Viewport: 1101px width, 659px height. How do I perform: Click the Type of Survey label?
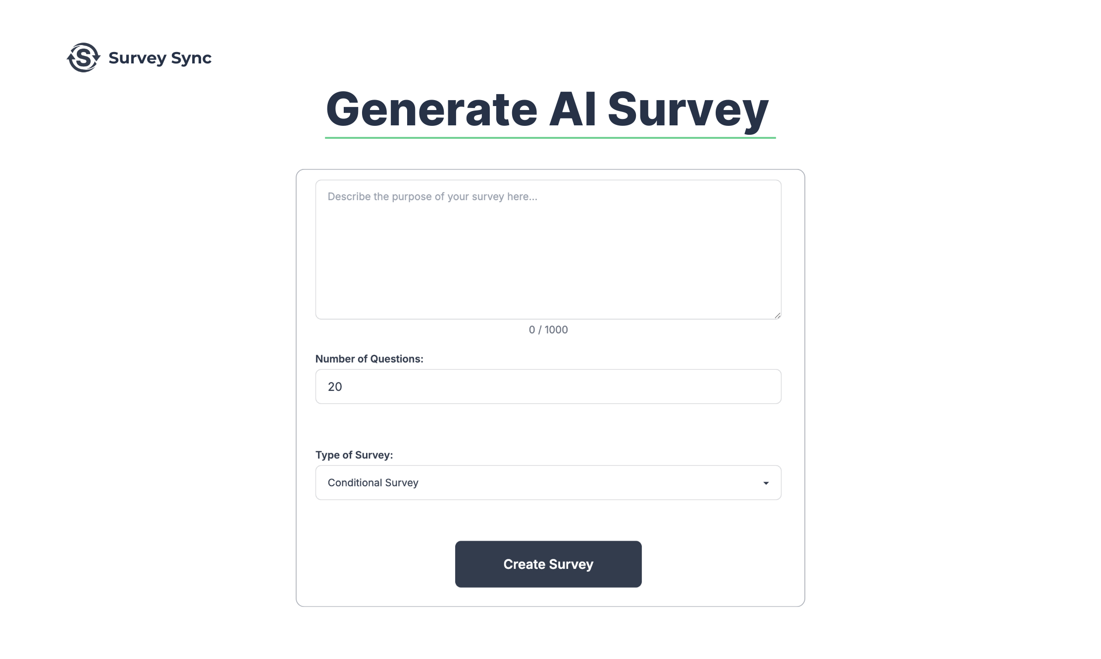tap(354, 455)
